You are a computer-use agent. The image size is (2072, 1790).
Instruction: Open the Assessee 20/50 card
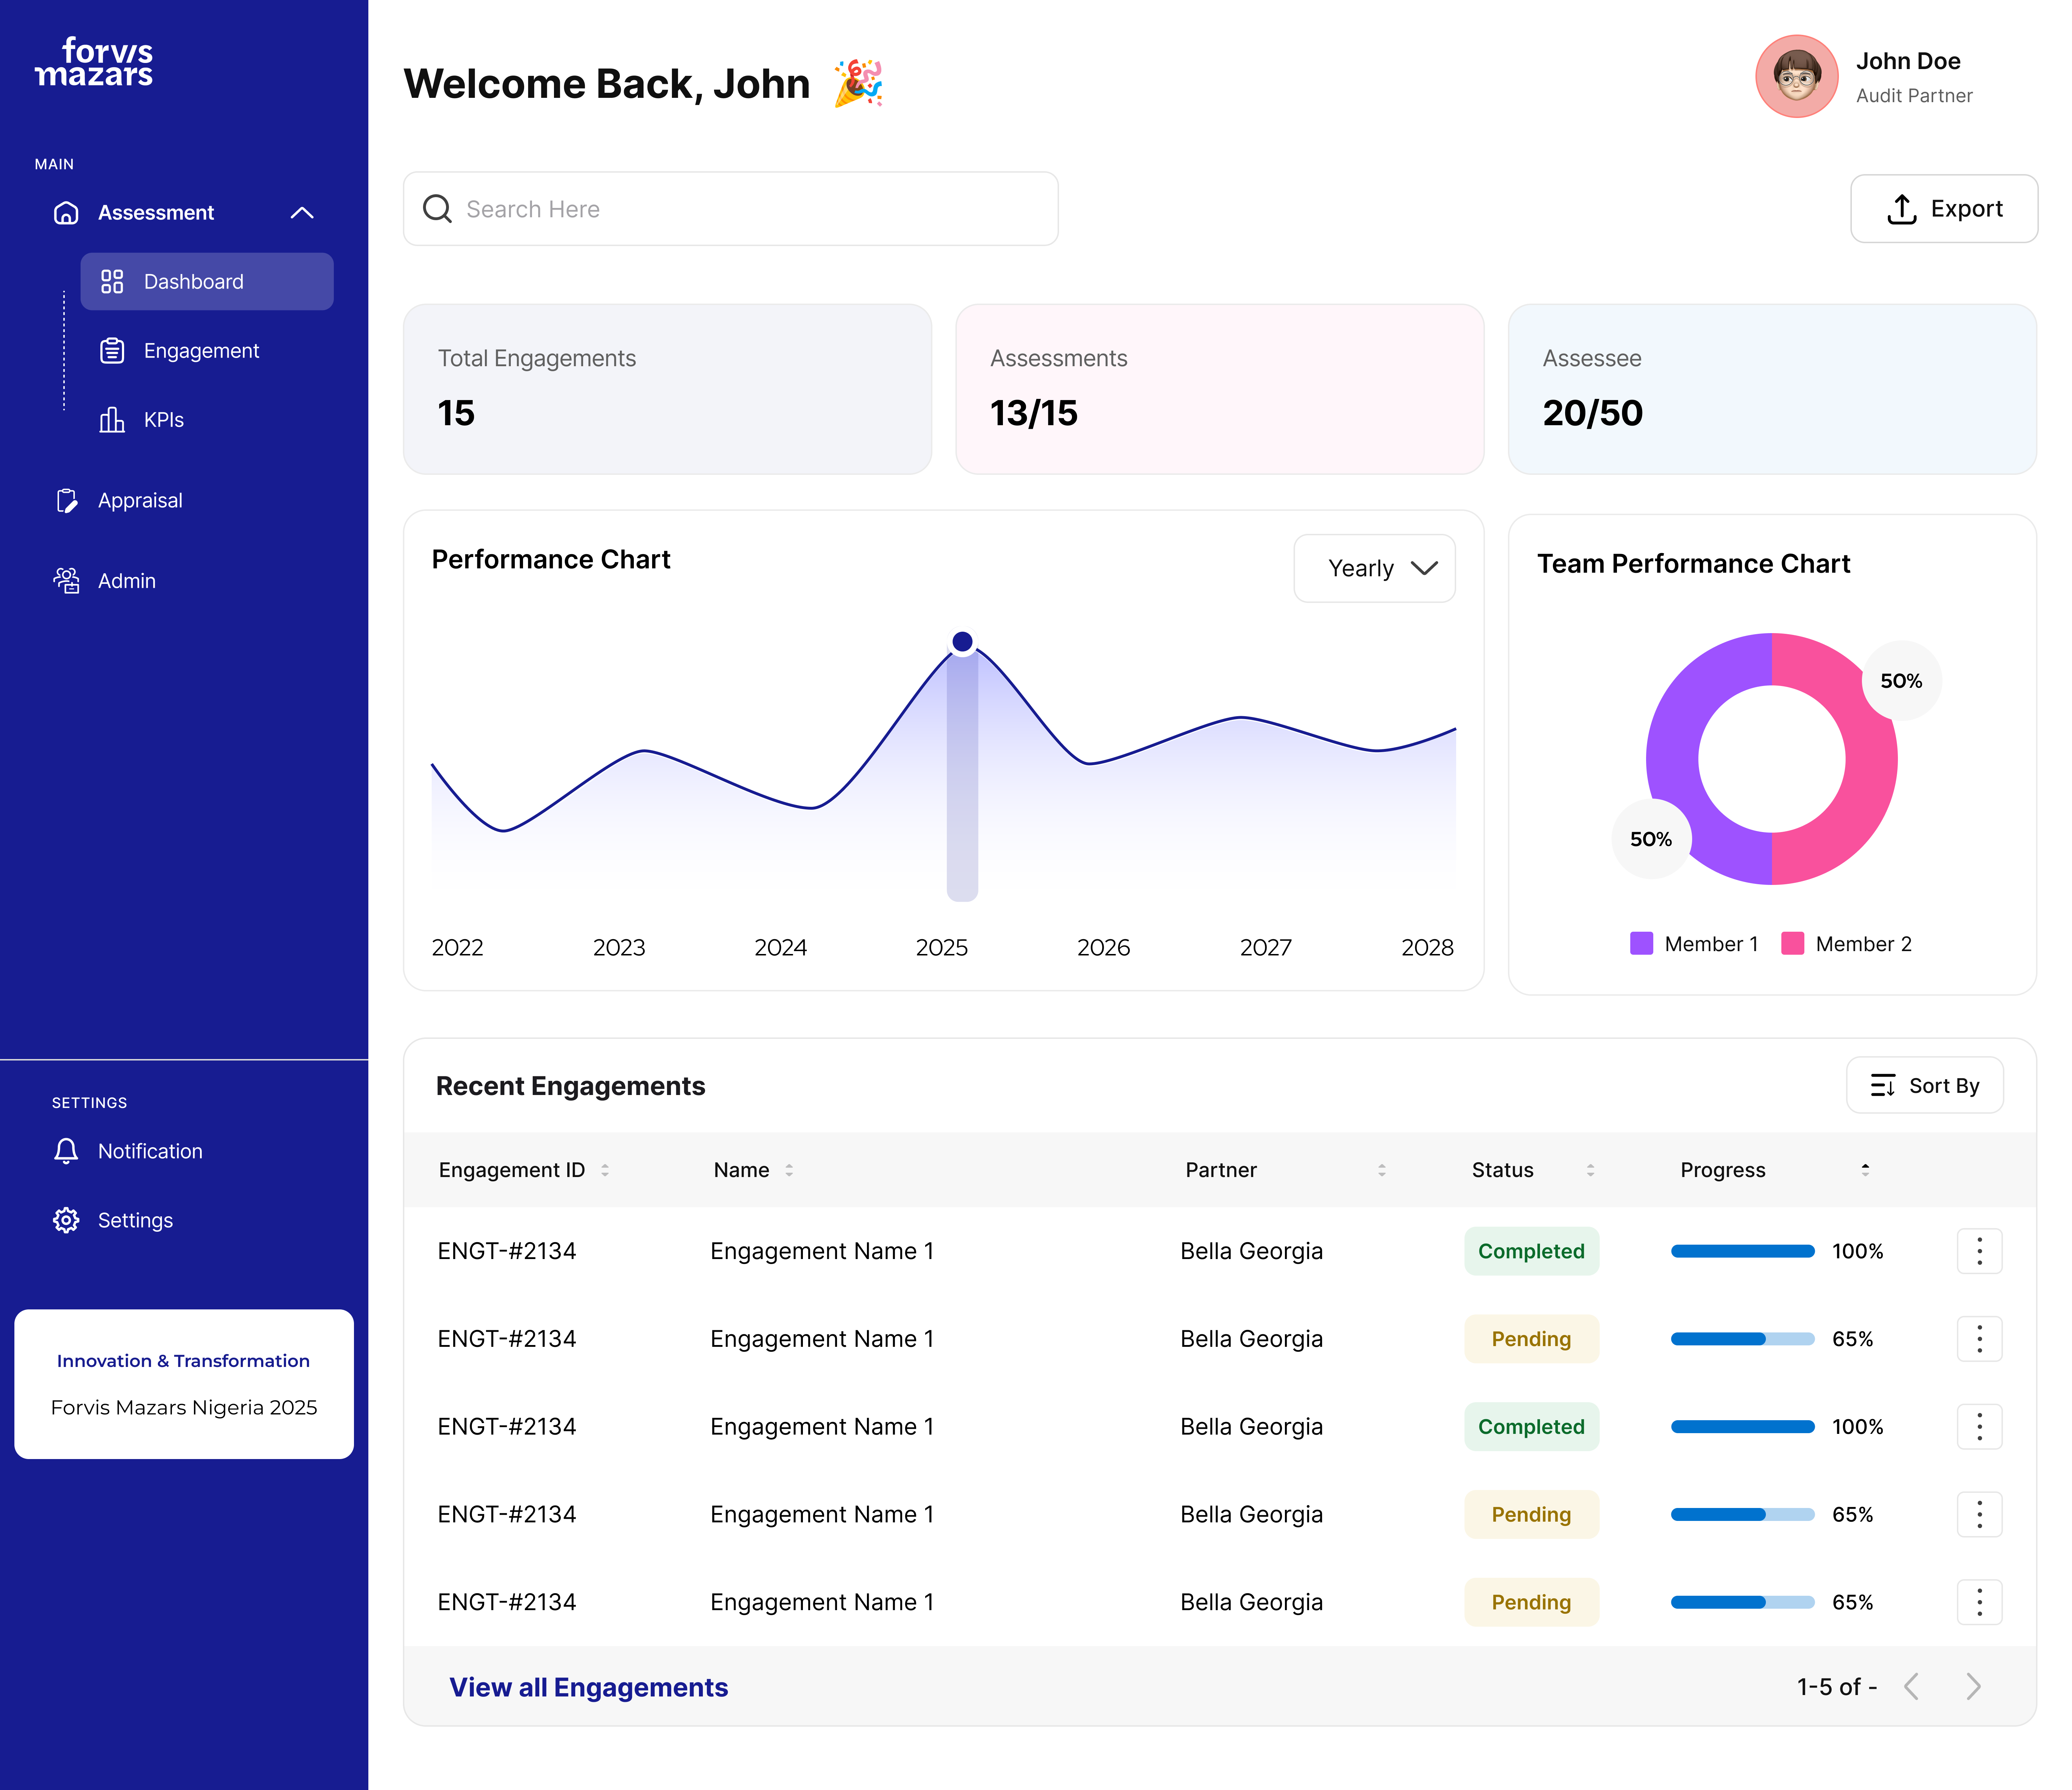pos(1772,389)
